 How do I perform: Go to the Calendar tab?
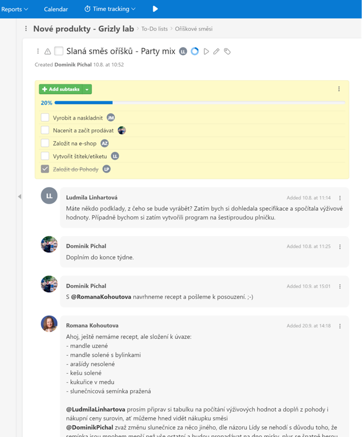56,9
